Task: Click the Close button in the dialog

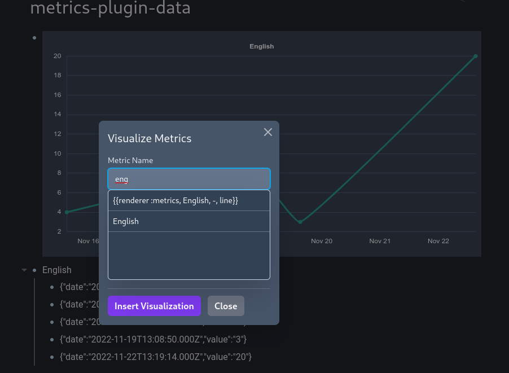Action: pos(226,306)
